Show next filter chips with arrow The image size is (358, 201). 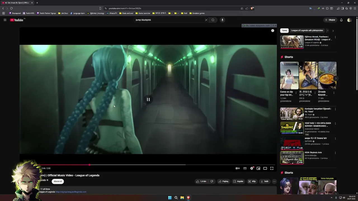pyautogui.click(x=333, y=31)
